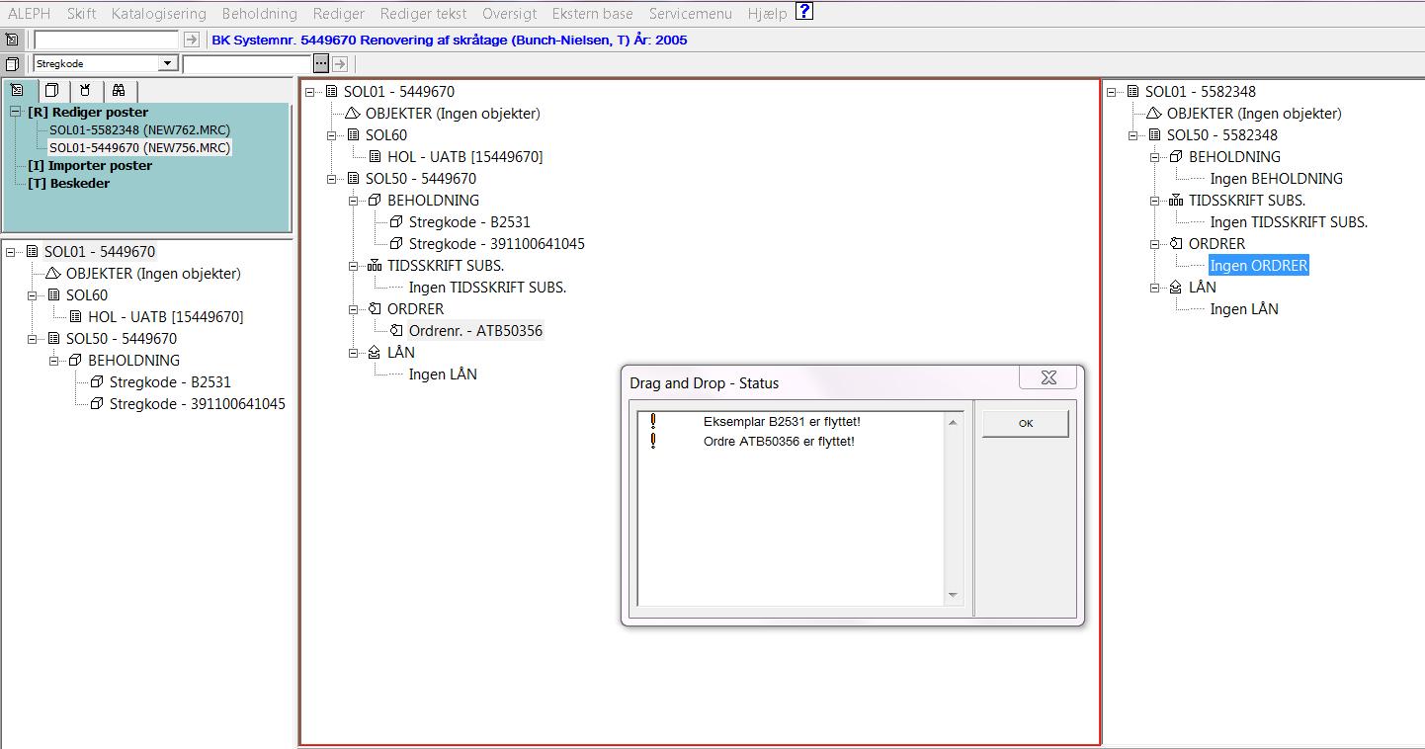The image size is (1425, 749).
Task: Open the Servicemenu menu
Action: (x=690, y=13)
